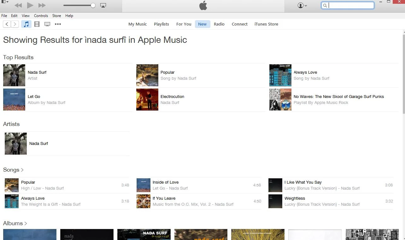Switch to the My Music tab
Screen dimensions: 405x240
coord(138,24)
